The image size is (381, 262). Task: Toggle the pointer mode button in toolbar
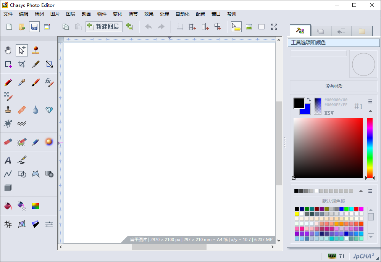point(236,27)
